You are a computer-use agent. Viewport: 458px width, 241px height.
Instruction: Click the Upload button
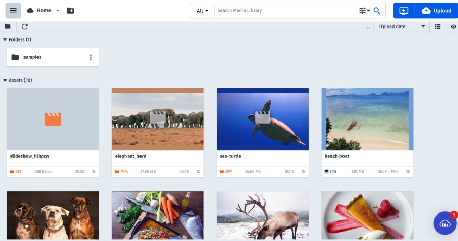pos(436,11)
